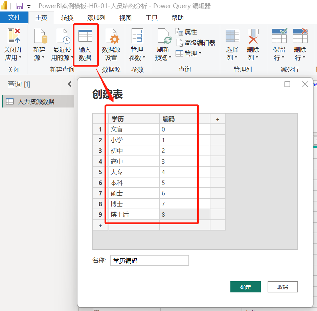
Task: Click the Keep Rows (保留行) icon
Action: pos(279,35)
